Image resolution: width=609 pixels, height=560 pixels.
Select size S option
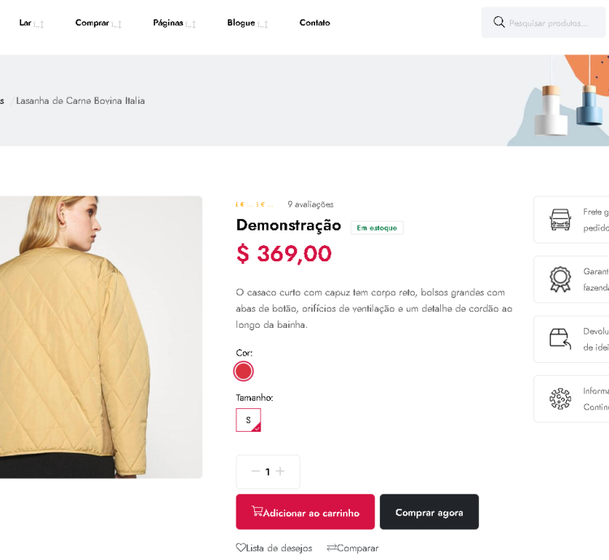click(248, 420)
